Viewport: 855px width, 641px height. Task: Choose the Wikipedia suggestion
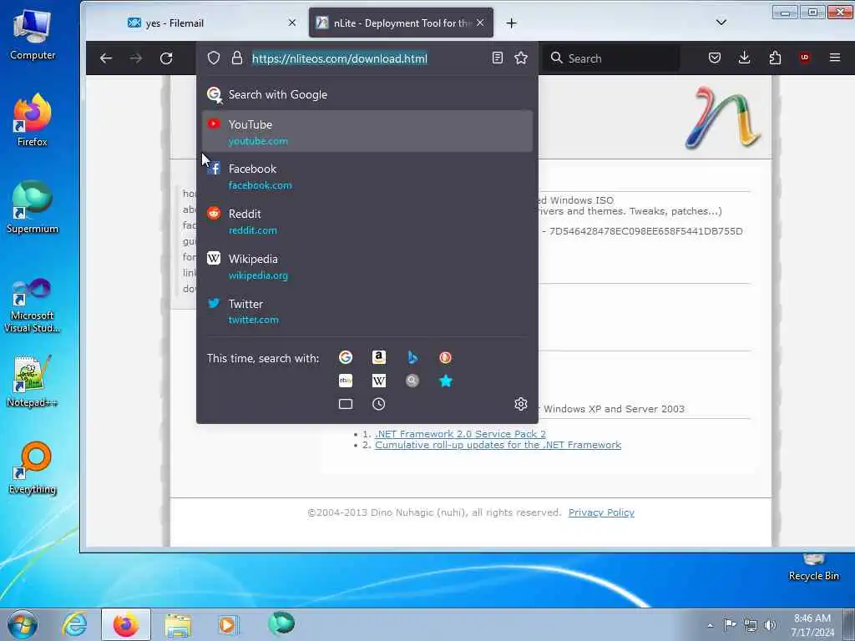[367, 266]
